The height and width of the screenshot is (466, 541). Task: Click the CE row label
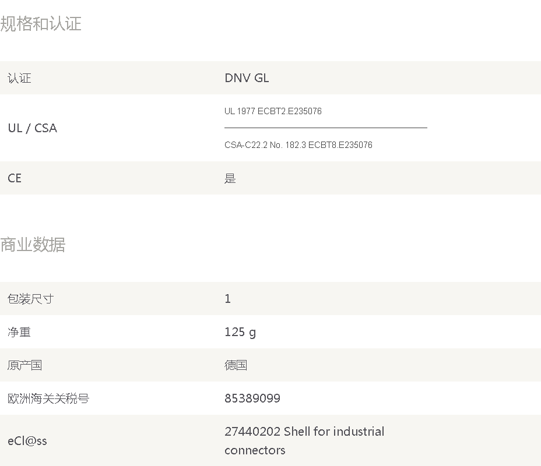click(15, 178)
